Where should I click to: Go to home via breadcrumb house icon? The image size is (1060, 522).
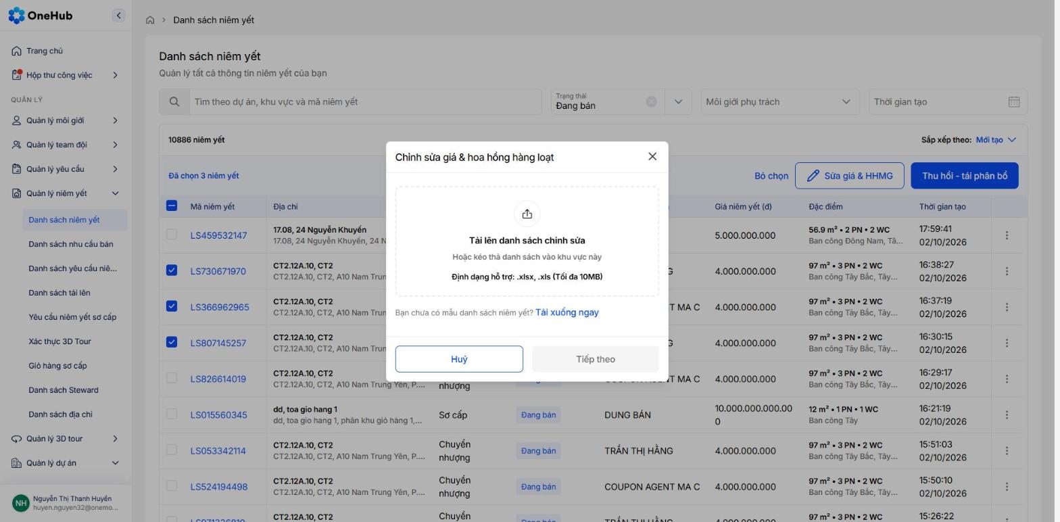pos(150,20)
